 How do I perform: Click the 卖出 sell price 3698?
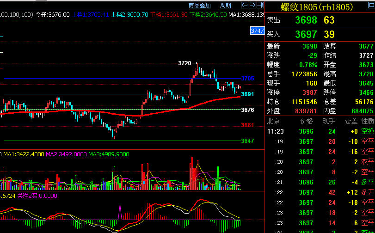306,20
